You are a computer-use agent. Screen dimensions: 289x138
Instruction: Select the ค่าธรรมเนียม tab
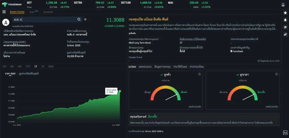point(197,67)
